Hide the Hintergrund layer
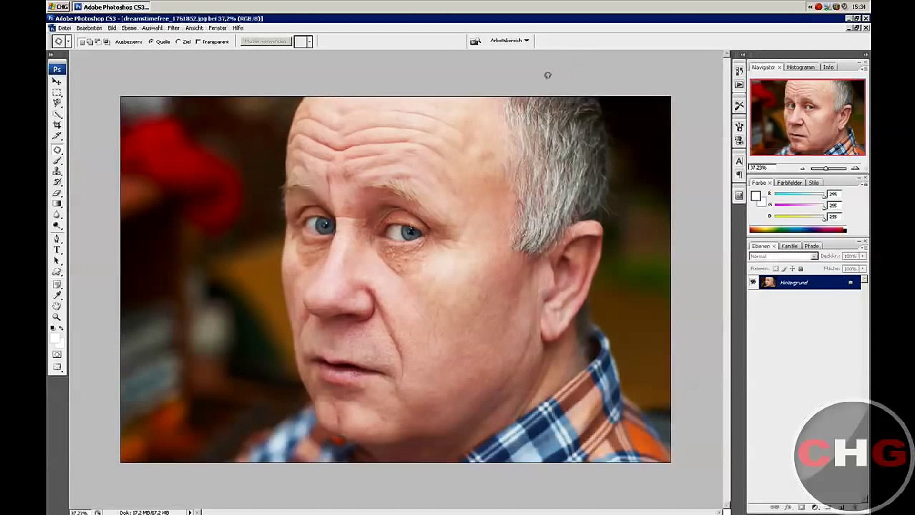 (753, 282)
